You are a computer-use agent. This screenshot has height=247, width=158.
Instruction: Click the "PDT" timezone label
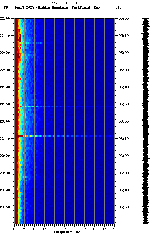tap(7, 7)
